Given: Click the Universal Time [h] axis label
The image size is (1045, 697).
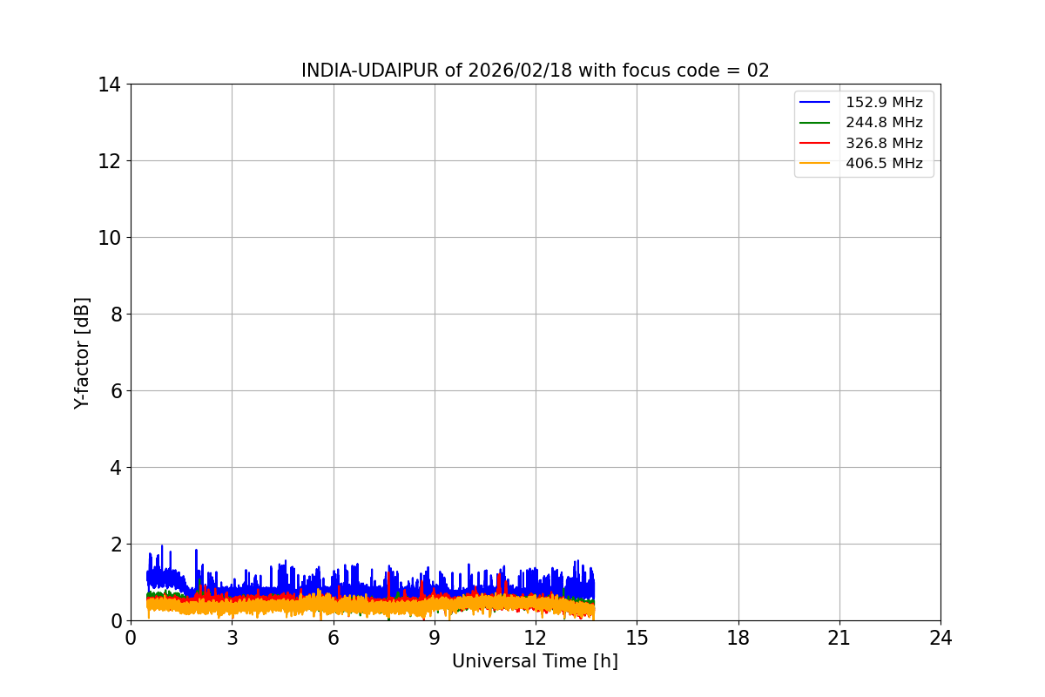Looking at the screenshot, I should 535,661.
